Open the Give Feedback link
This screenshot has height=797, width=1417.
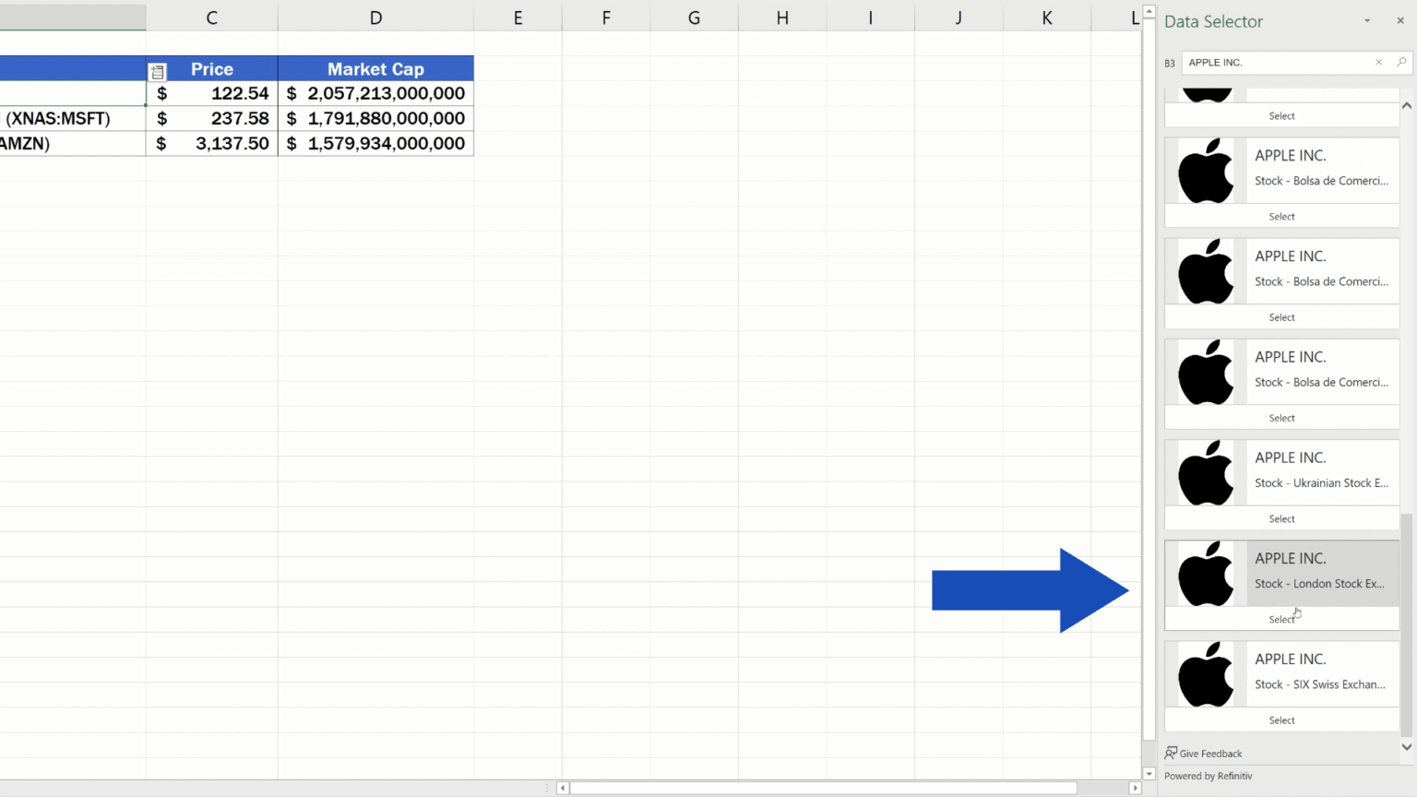pyautogui.click(x=1209, y=754)
